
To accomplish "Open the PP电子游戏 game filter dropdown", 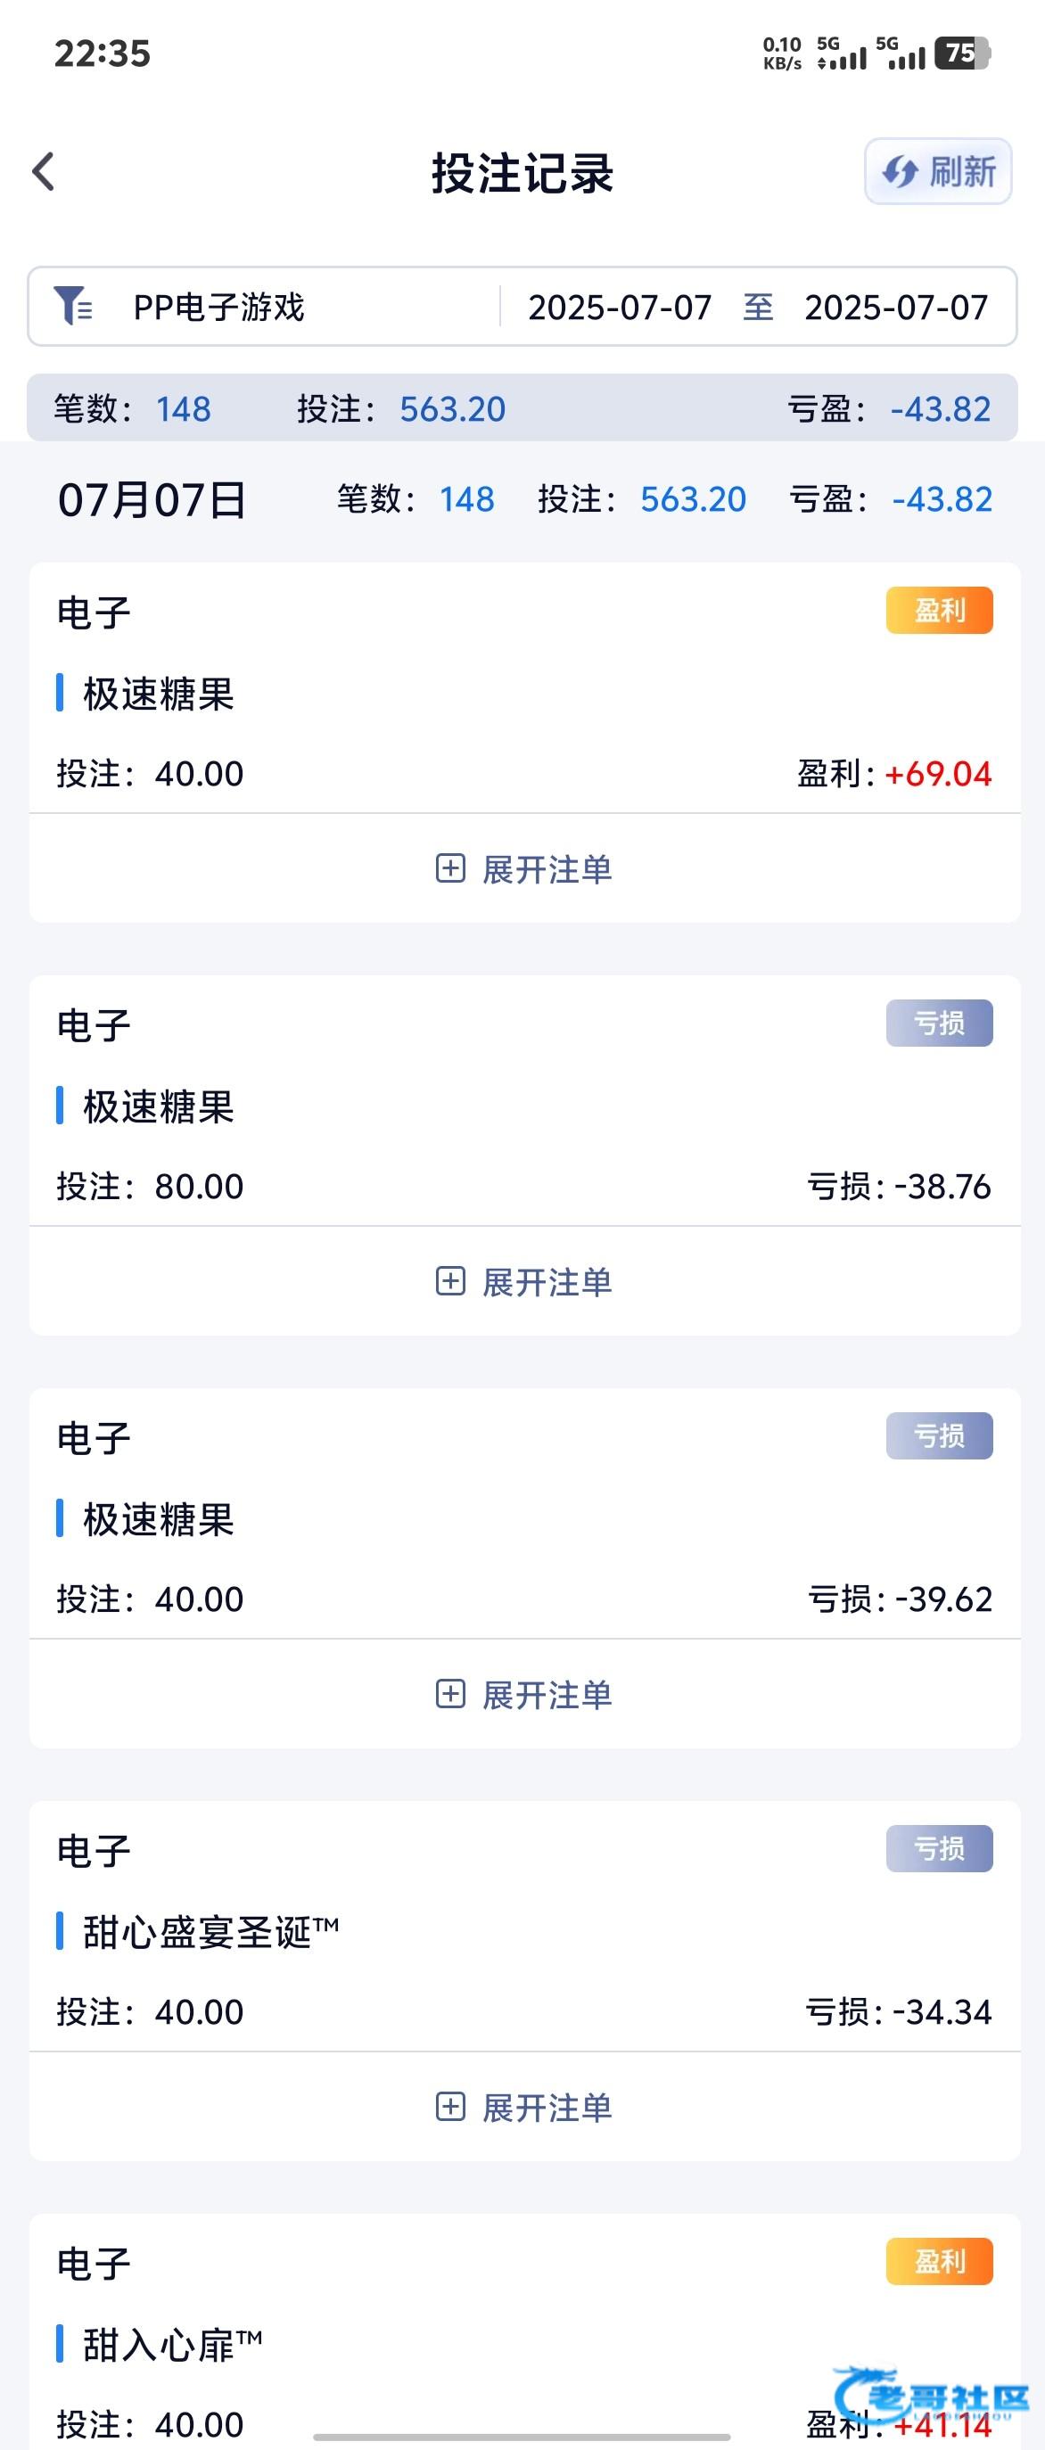I will pyautogui.click(x=218, y=308).
